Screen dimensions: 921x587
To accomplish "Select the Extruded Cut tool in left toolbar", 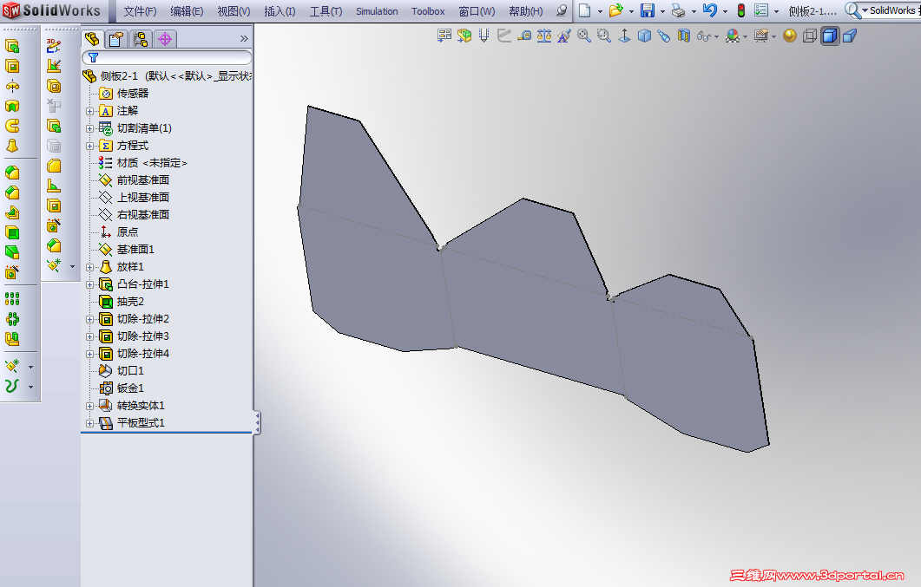I will pyautogui.click(x=12, y=66).
